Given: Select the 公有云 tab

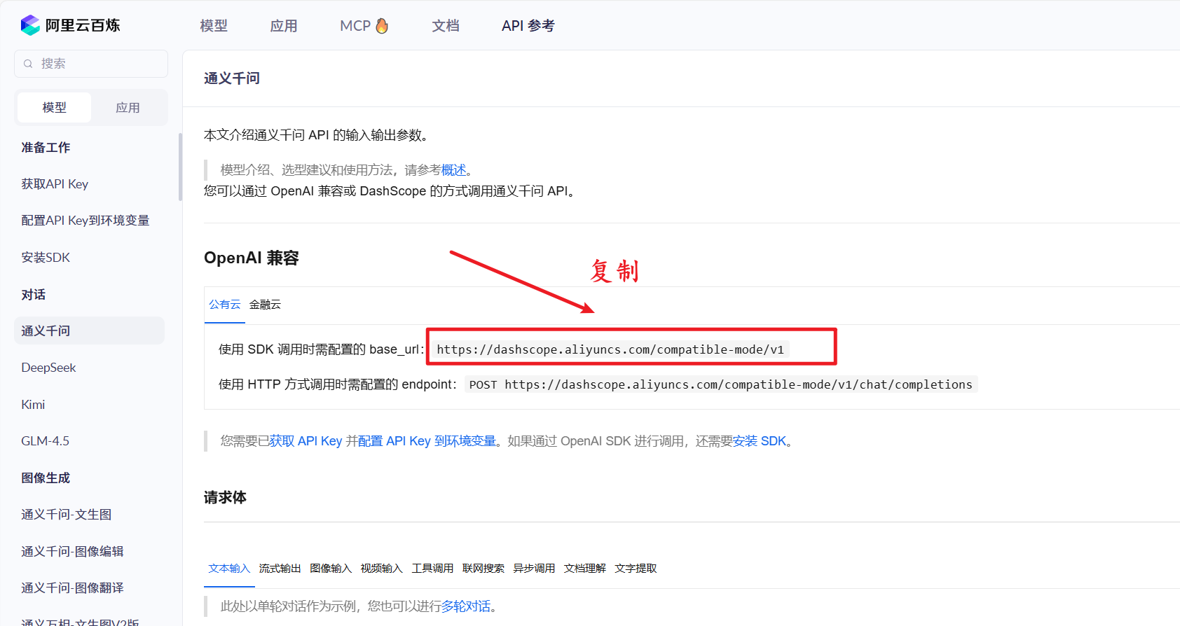Looking at the screenshot, I should point(224,305).
